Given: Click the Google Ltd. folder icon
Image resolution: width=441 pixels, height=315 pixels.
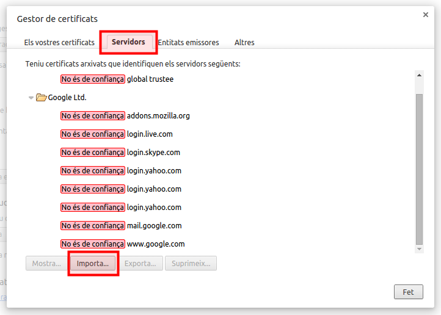Looking at the screenshot, I should [x=42, y=97].
